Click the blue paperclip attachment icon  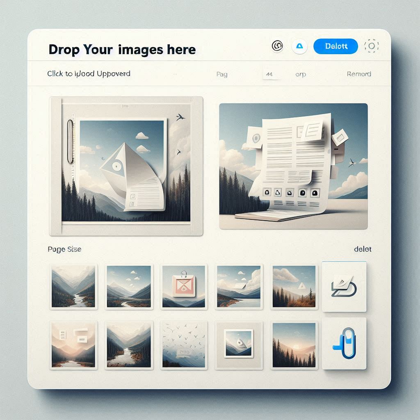tap(344, 343)
